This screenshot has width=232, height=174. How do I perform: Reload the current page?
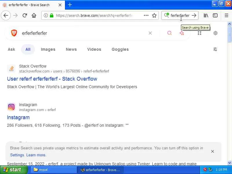(25, 15)
